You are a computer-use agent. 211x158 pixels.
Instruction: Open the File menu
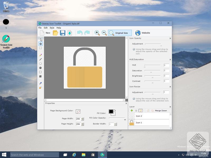coord(40,28)
